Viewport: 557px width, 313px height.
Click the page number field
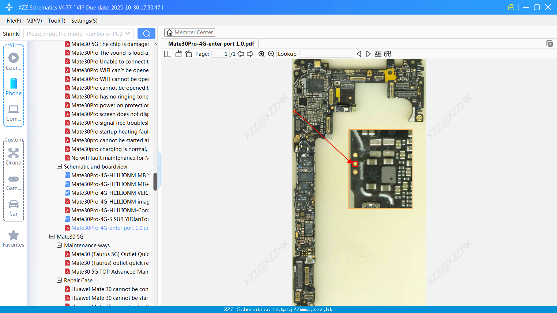pyautogui.click(x=221, y=54)
